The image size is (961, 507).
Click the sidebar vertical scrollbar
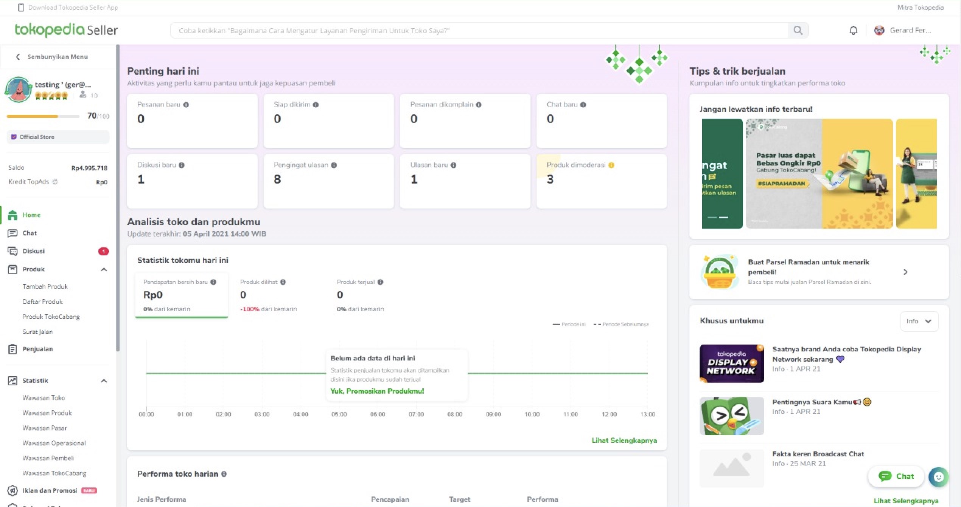pyautogui.click(x=118, y=196)
